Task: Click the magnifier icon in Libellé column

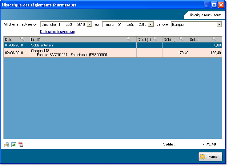Action: 129,39
